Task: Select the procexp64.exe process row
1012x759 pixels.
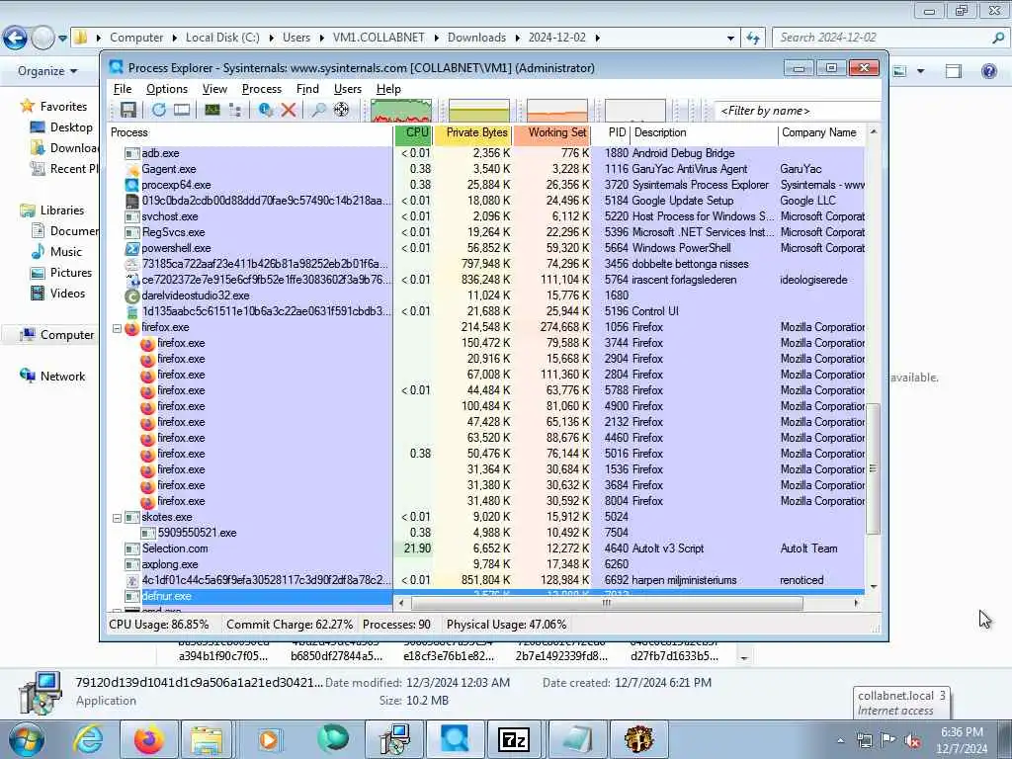Action: (486, 185)
